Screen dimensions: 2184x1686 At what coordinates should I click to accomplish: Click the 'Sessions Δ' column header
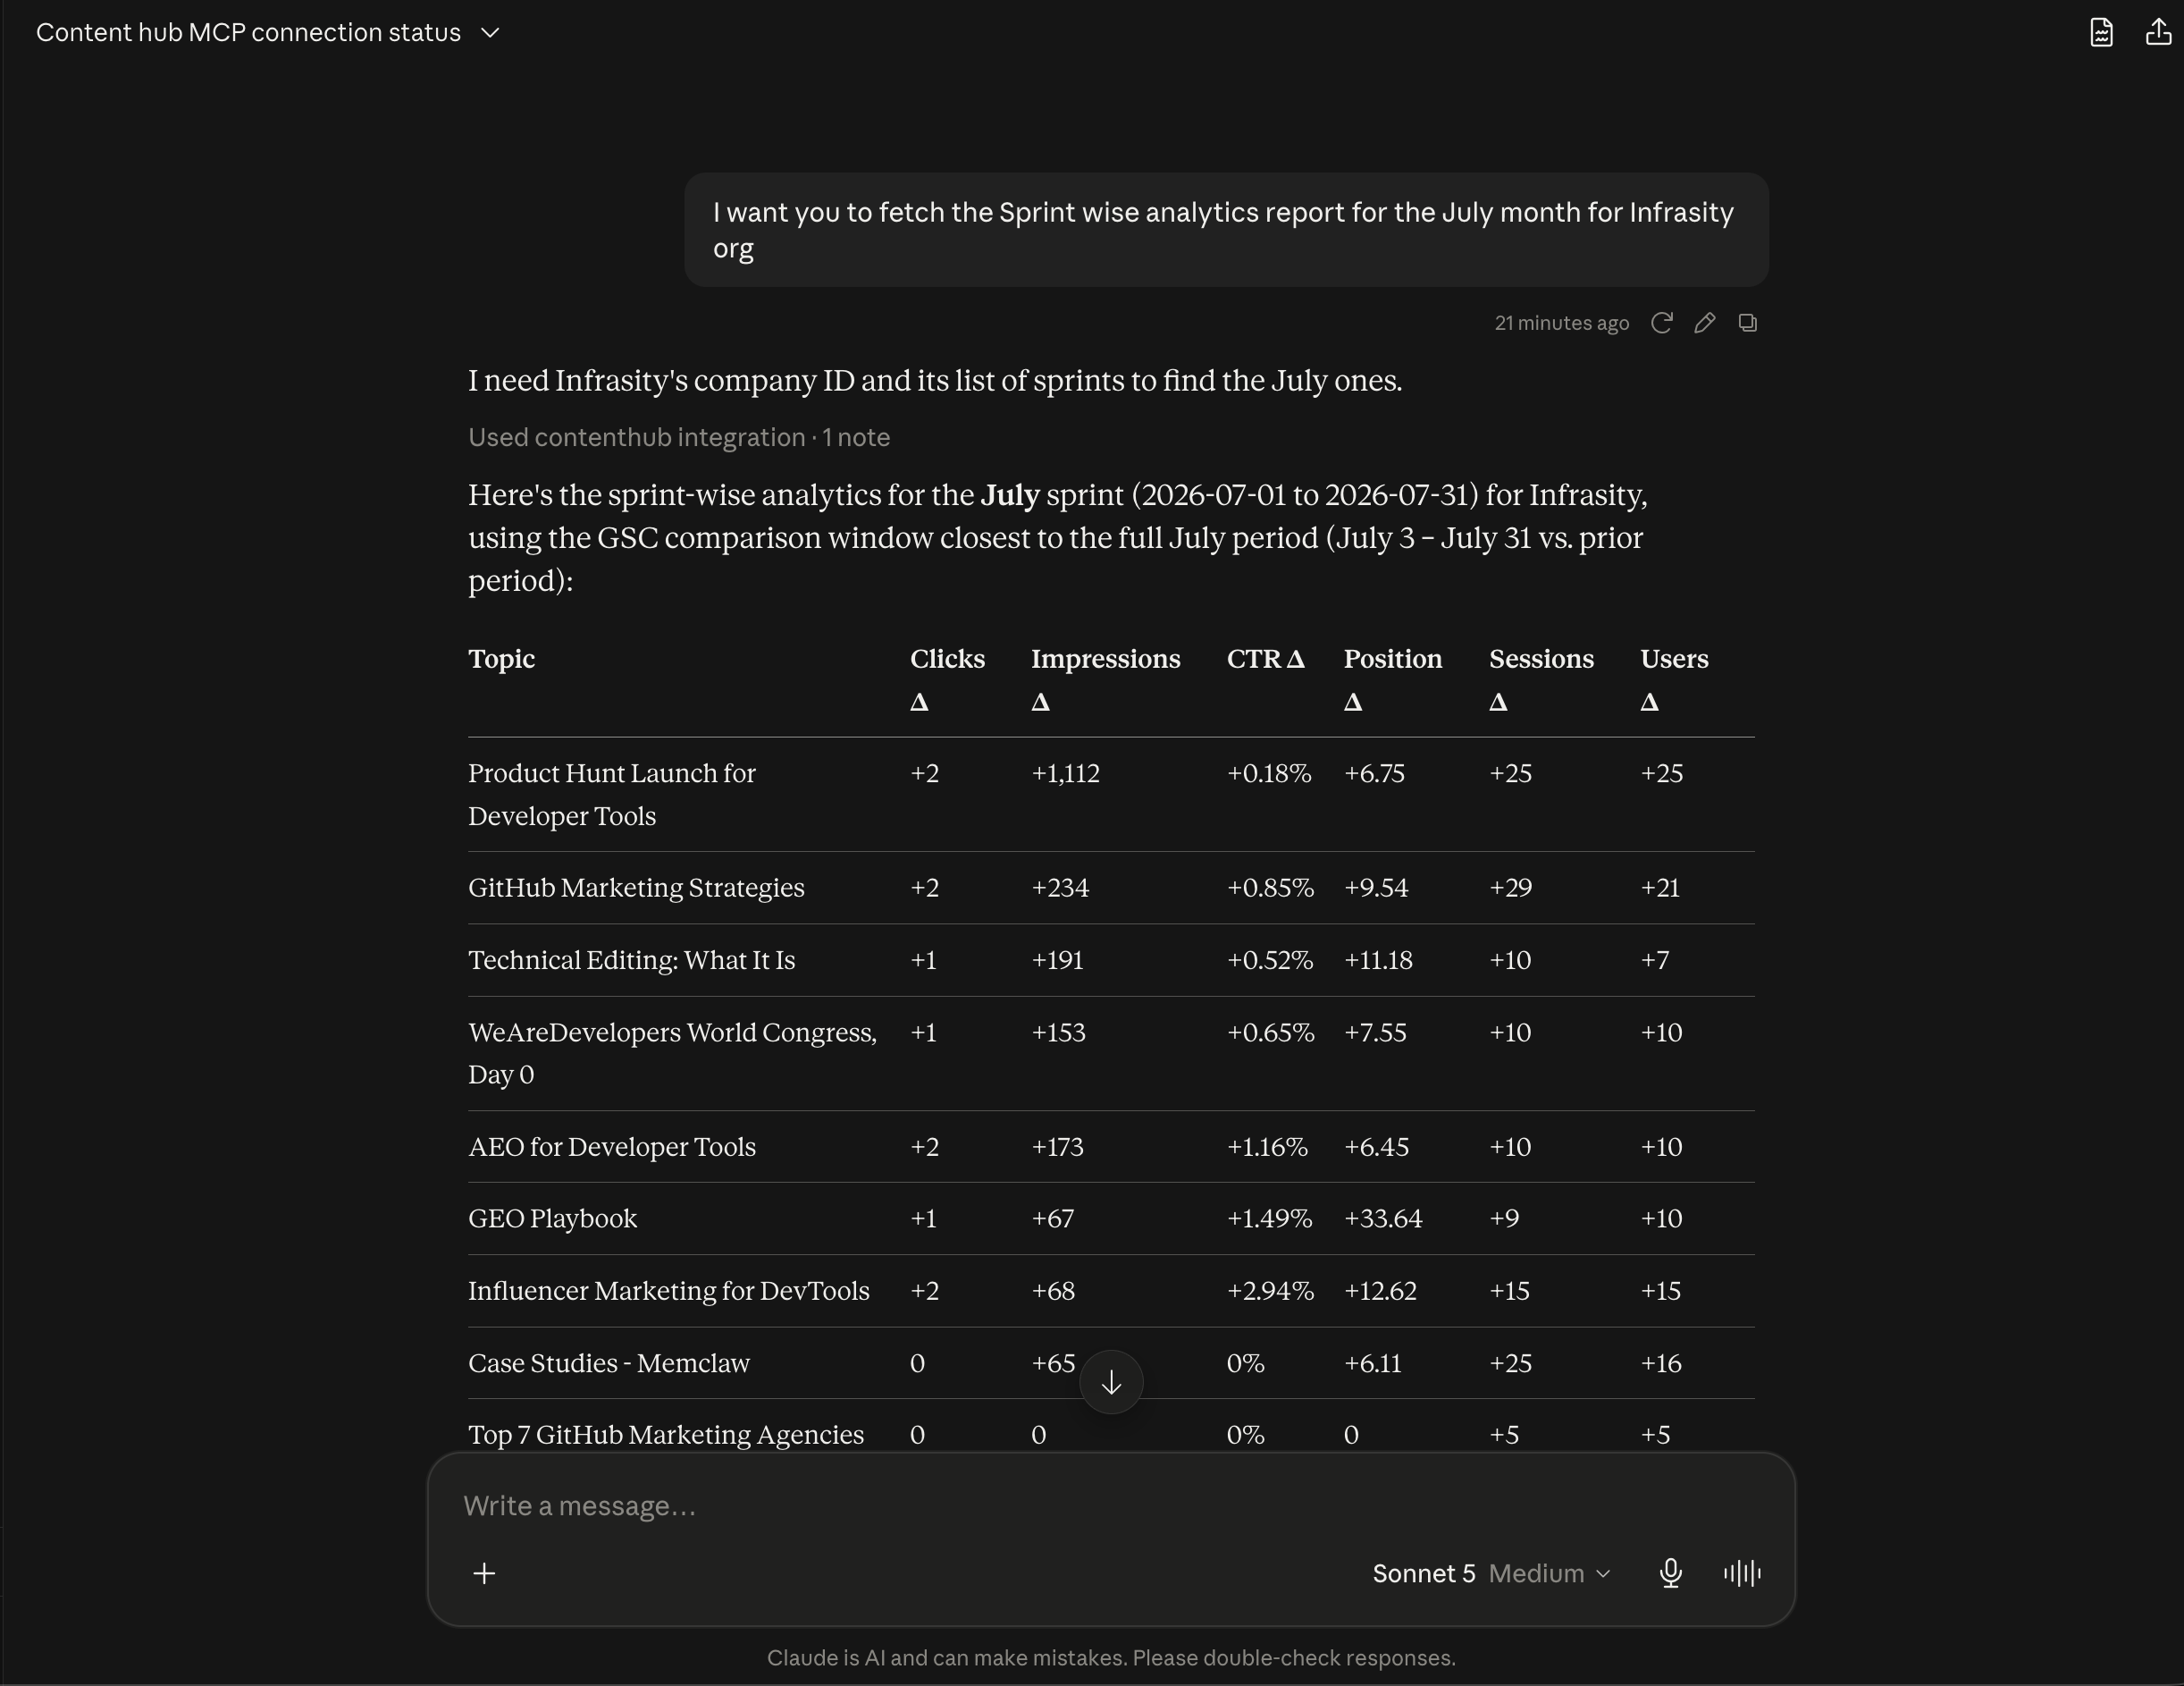click(x=1541, y=679)
